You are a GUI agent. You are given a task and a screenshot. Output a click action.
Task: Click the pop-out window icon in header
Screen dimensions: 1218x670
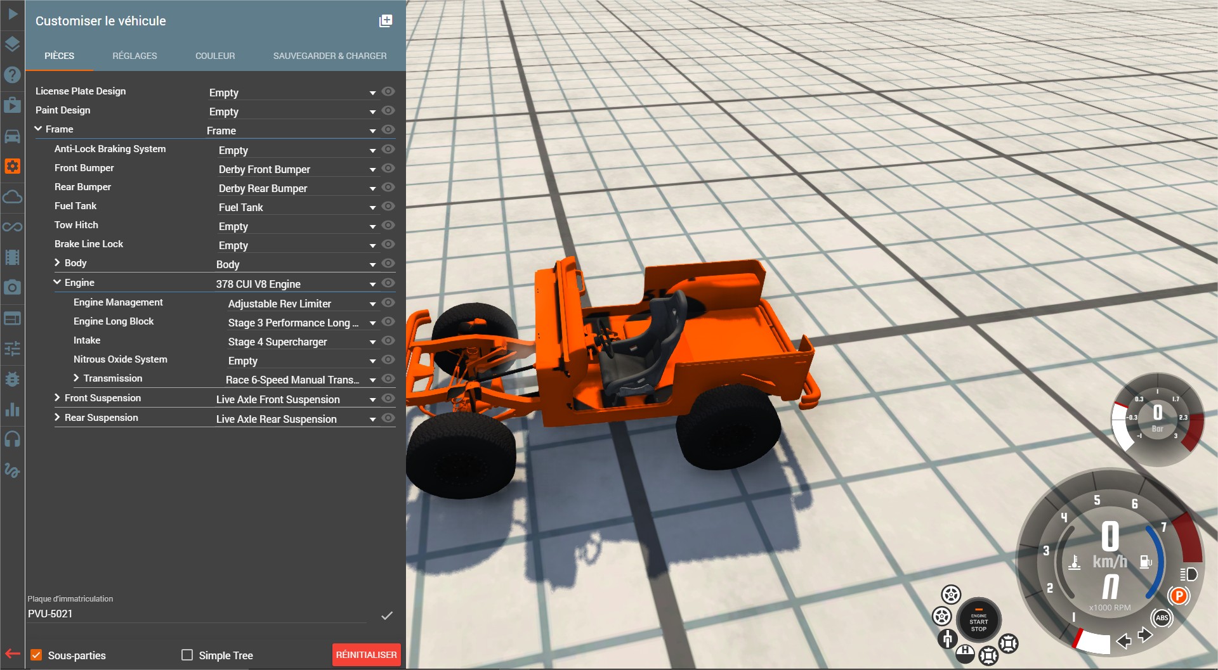click(386, 21)
